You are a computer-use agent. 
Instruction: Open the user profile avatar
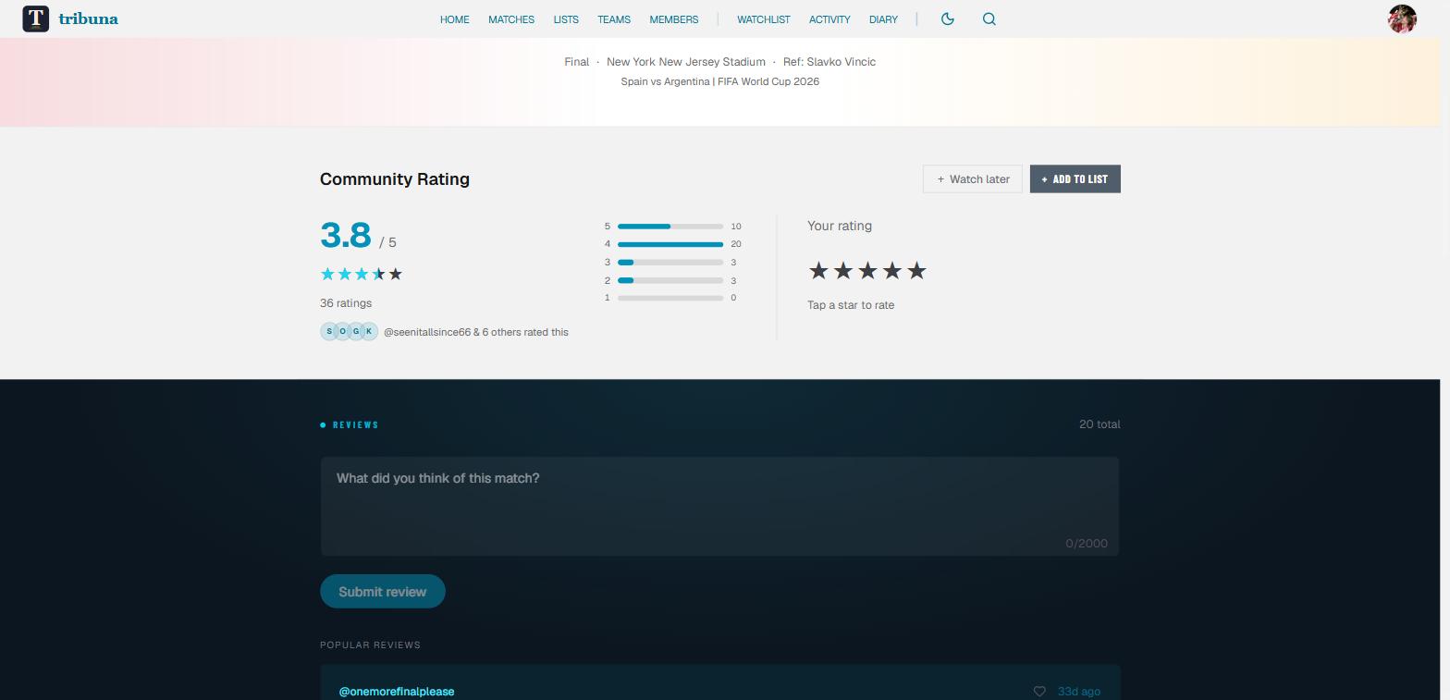tap(1402, 18)
